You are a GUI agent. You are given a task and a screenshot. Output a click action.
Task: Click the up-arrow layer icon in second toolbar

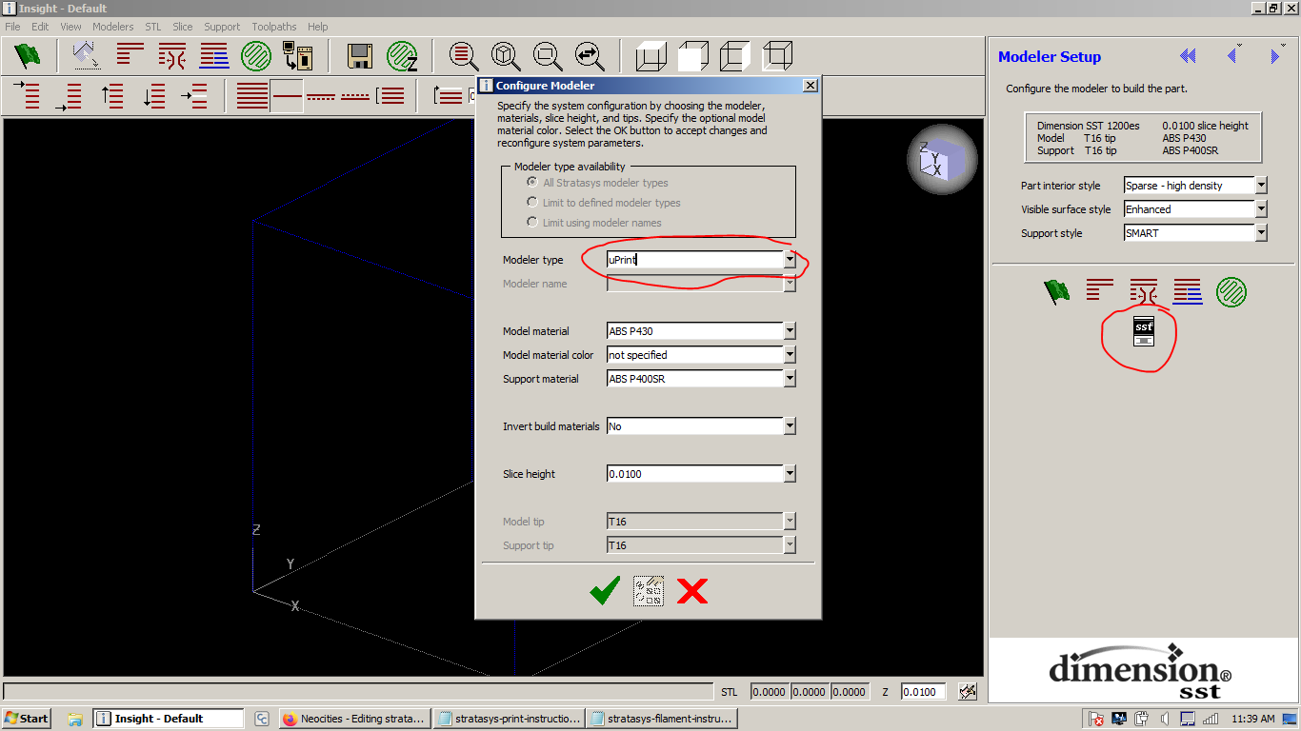pos(112,96)
